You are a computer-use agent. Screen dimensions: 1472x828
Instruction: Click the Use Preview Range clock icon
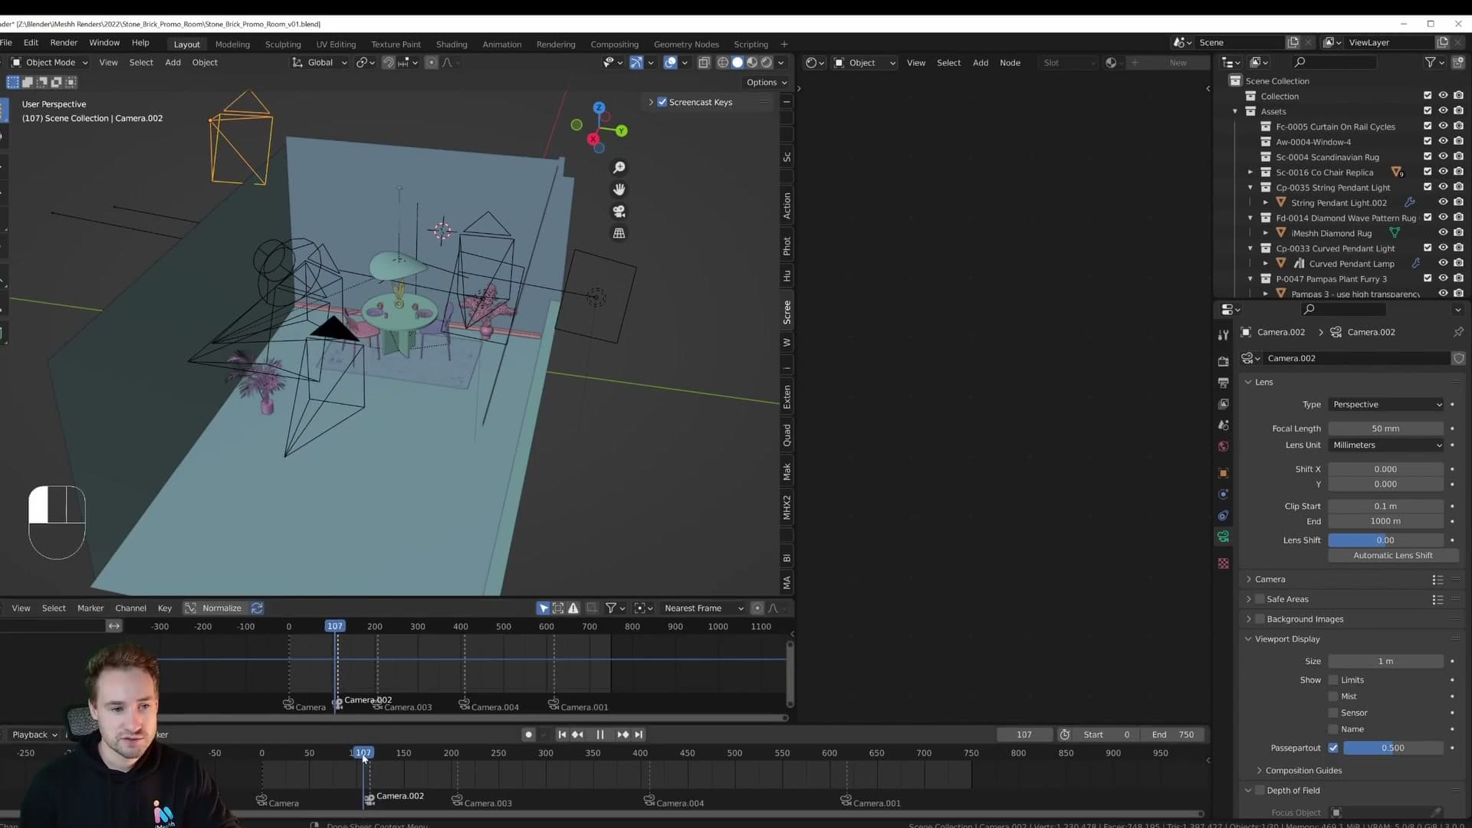click(1064, 734)
